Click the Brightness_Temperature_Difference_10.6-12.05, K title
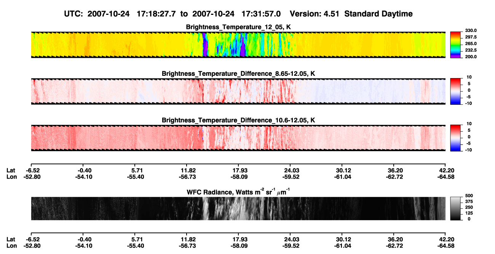The height and width of the screenshot is (254, 495). coord(238,120)
